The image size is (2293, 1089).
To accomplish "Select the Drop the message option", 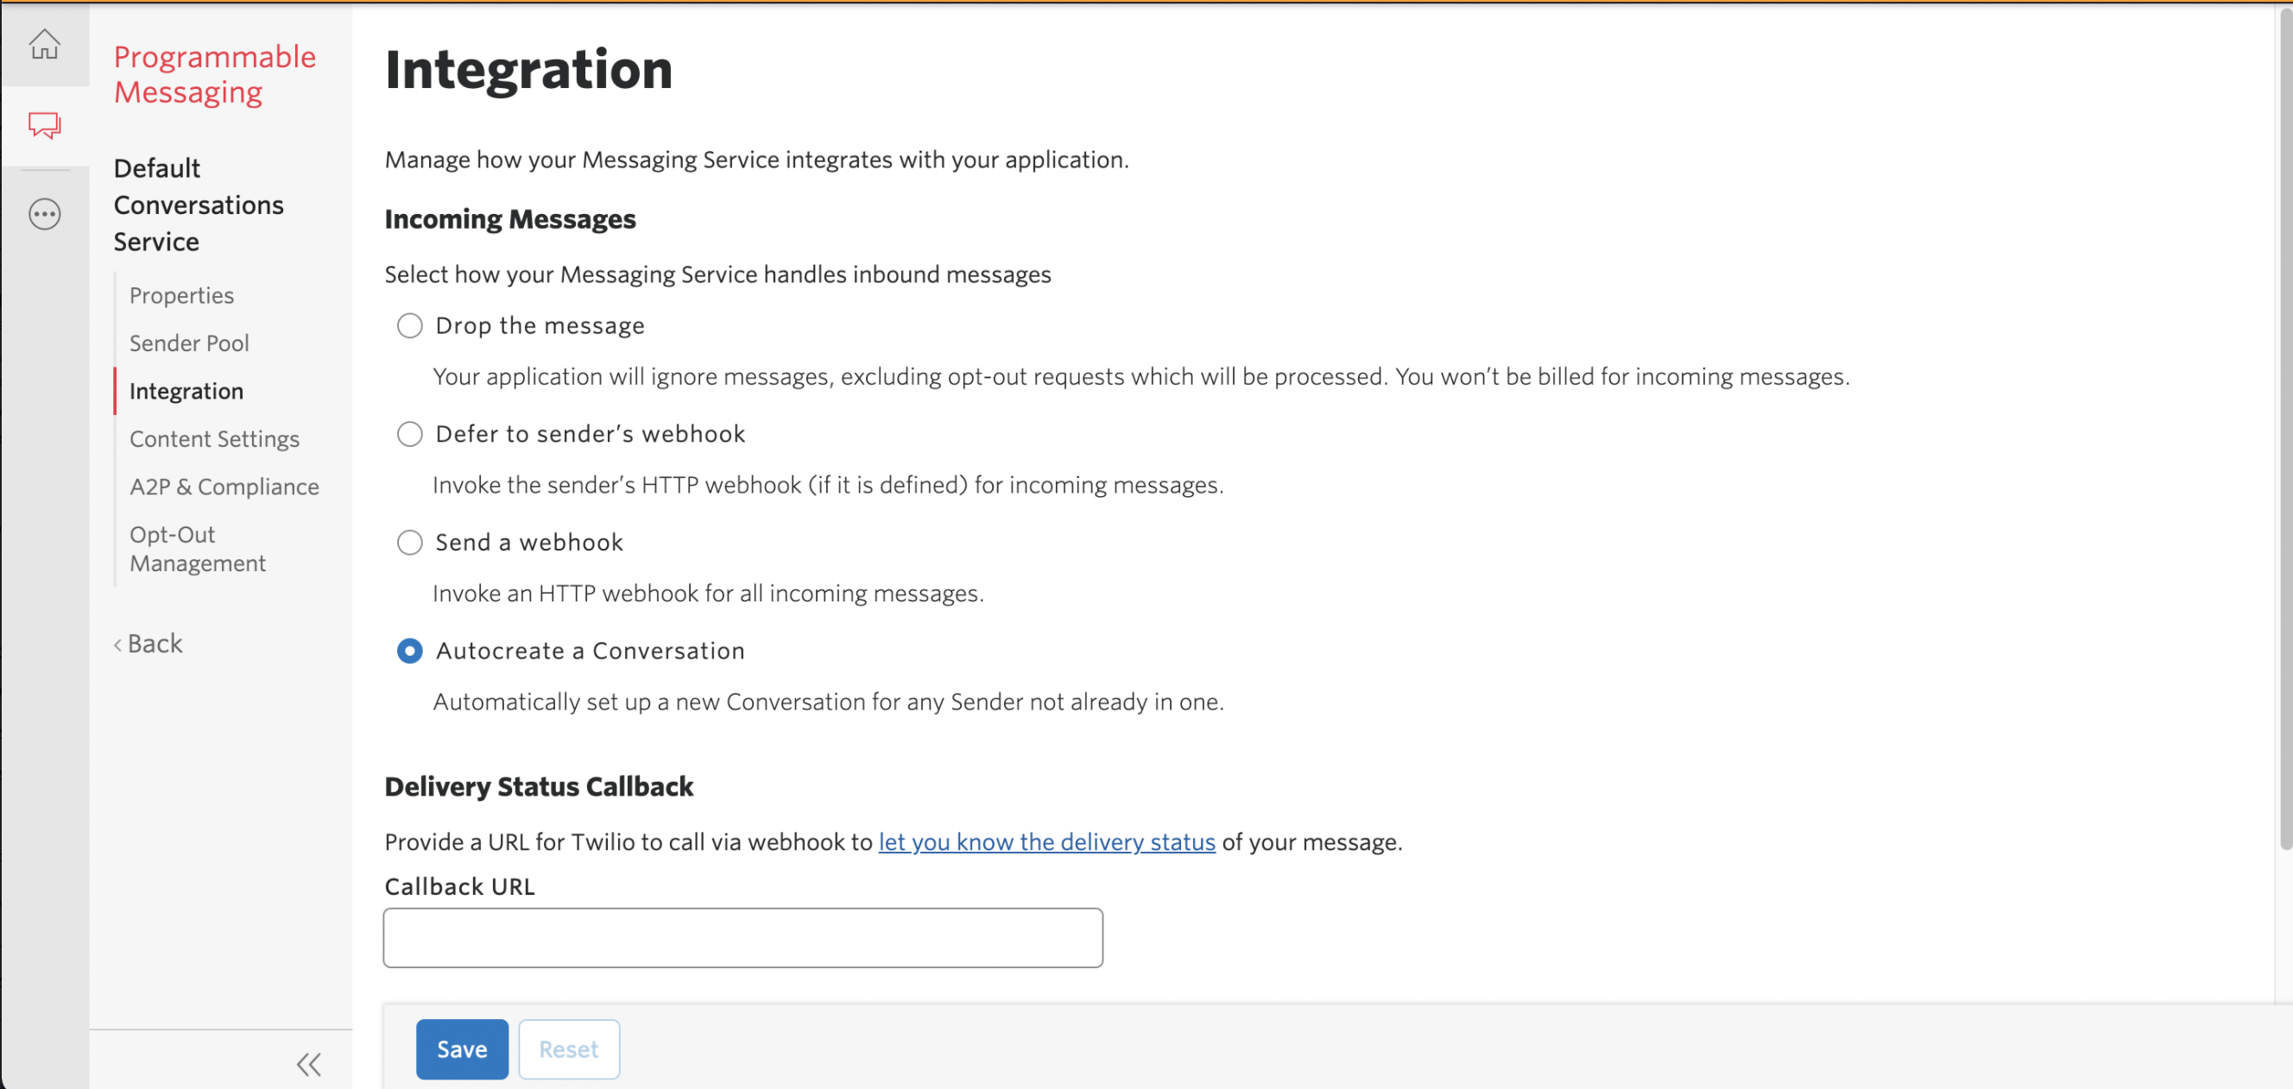I will coord(409,325).
